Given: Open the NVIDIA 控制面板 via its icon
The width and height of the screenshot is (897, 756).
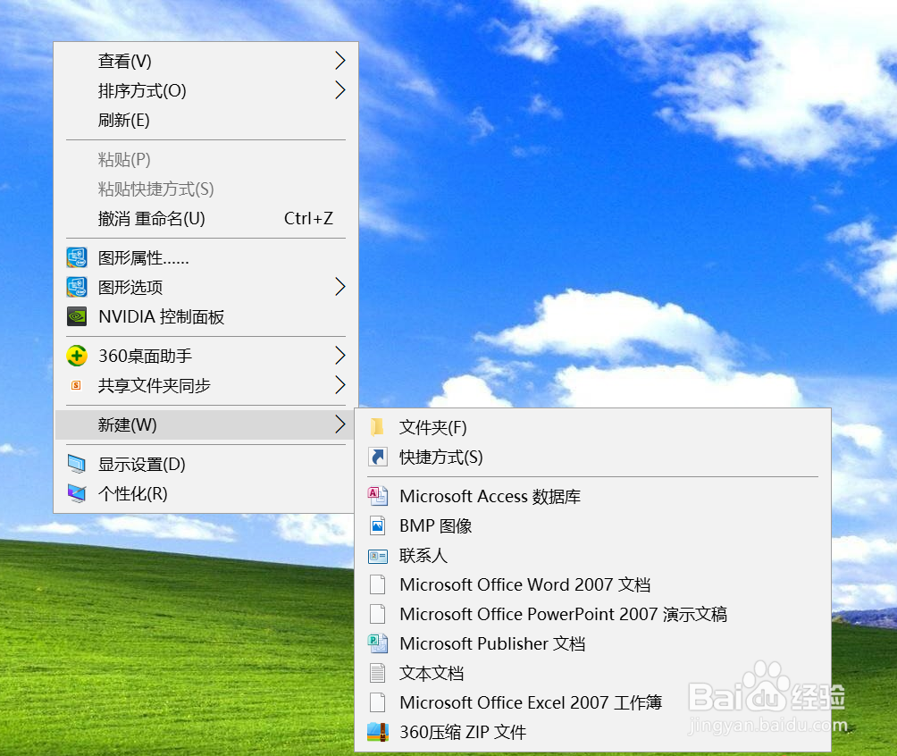Looking at the screenshot, I should click(77, 316).
